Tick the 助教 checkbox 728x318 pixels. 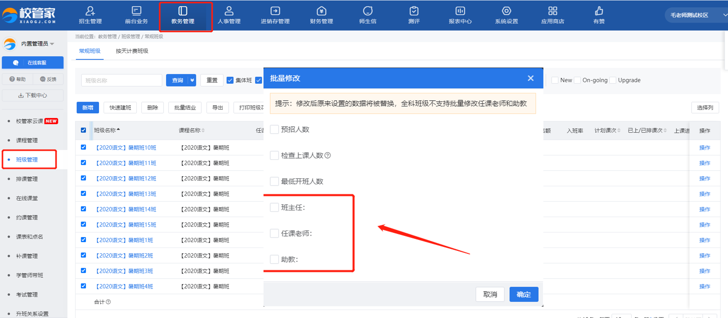coord(274,259)
